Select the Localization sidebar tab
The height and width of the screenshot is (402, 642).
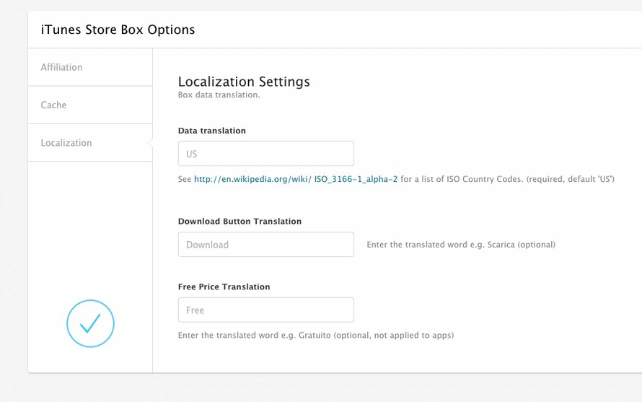pos(90,143)
